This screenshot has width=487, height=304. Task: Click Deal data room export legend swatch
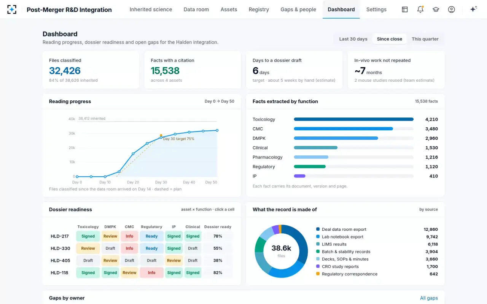[x=318, y=229]
